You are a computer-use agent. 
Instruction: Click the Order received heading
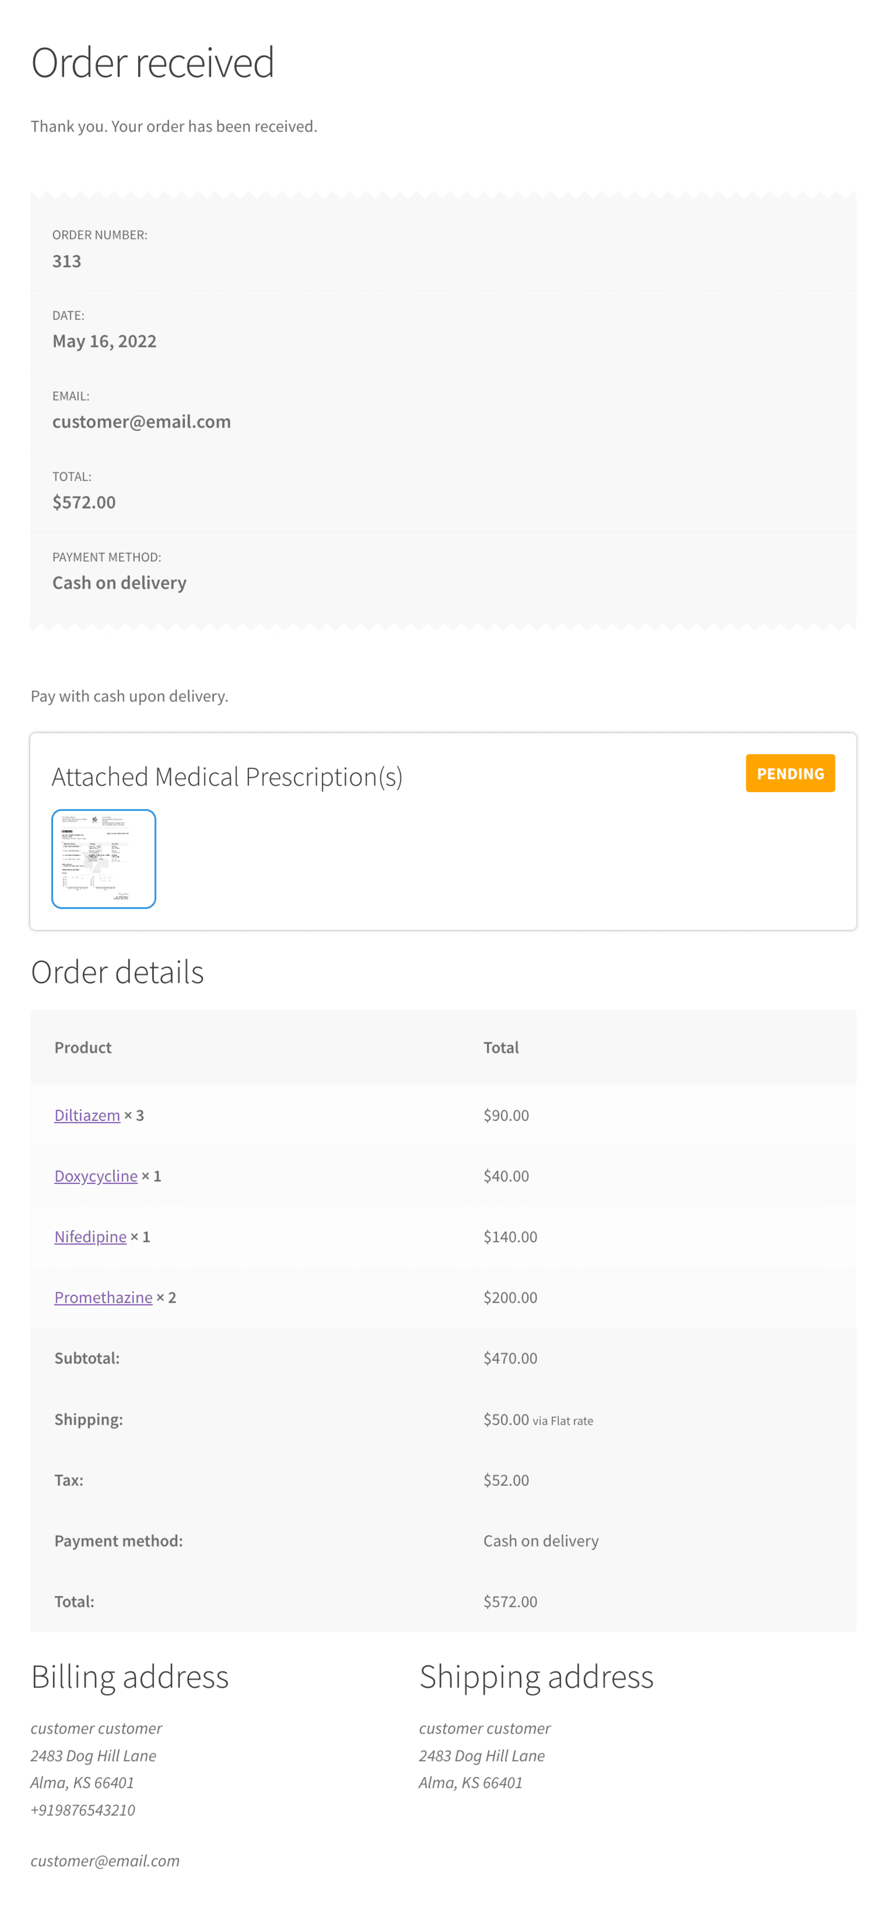pyautogui.click(x=152, y=62)
